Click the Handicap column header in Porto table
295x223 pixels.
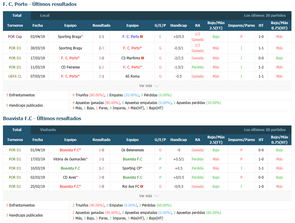pyautogui.click(x=178, y=26)
